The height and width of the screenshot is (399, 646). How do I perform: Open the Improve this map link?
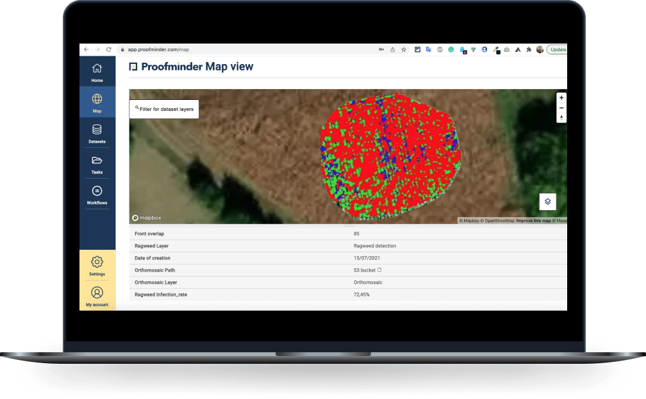pyautogui.click(x=533, y=221)
